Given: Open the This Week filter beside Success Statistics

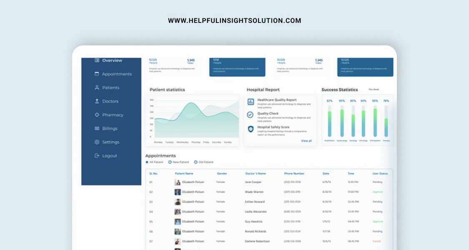Looking at the screenshot, I should pyautogui.click(x=374, y=89).
